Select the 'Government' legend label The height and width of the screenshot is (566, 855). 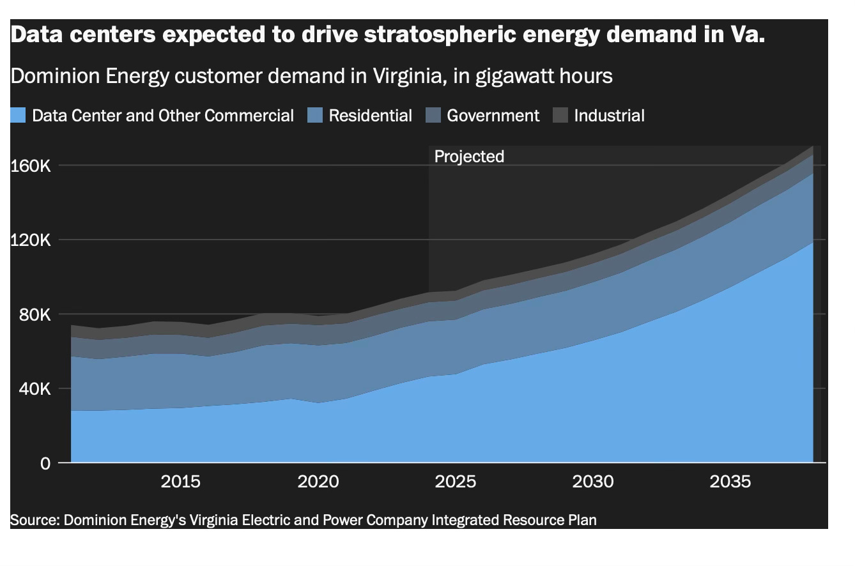coord(493,116)
